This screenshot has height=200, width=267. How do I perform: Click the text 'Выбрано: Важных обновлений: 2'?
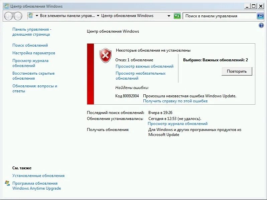[216, 60]
